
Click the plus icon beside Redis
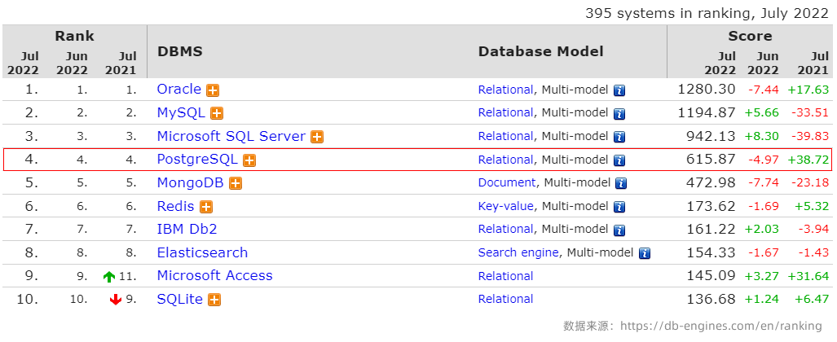click(206, 208)
